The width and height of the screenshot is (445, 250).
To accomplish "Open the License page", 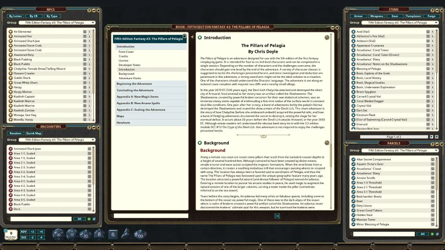I will pos(123,61).
